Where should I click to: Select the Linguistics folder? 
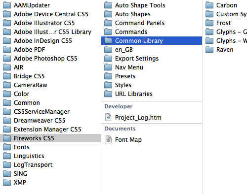(x=50, y=156)
